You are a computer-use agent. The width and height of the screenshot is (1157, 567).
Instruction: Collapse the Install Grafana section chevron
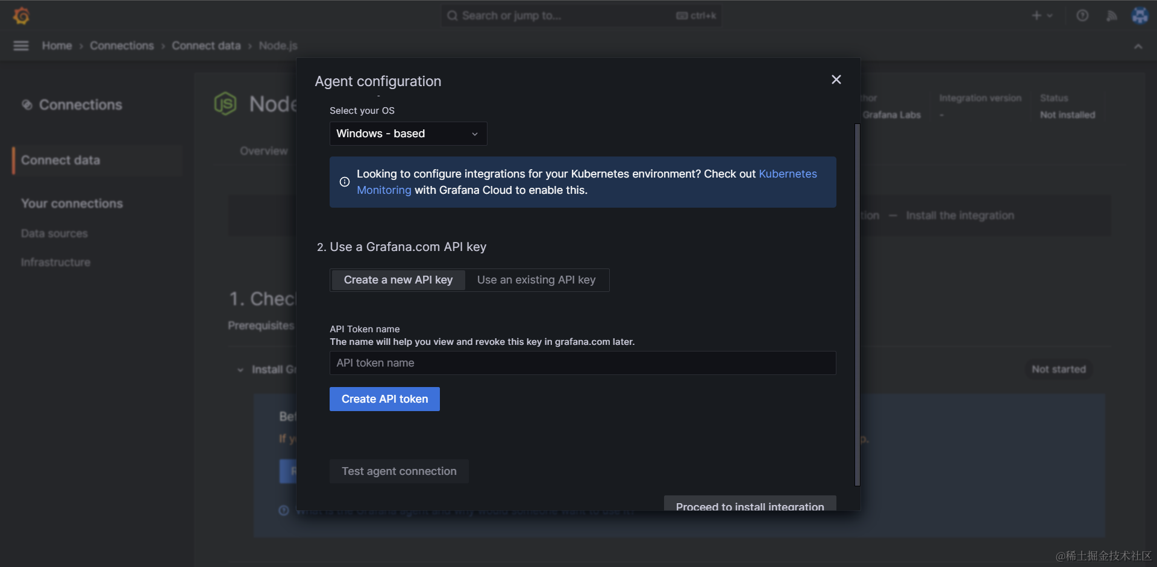pyautogui.click(x=240, y=370)
